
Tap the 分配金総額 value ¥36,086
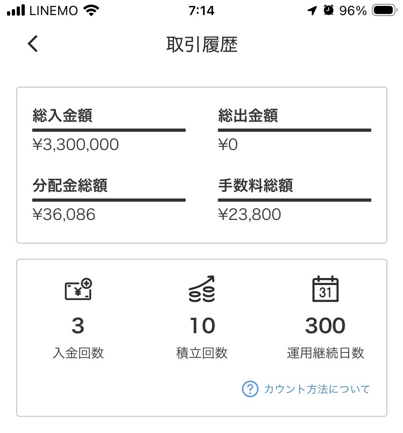64,215
